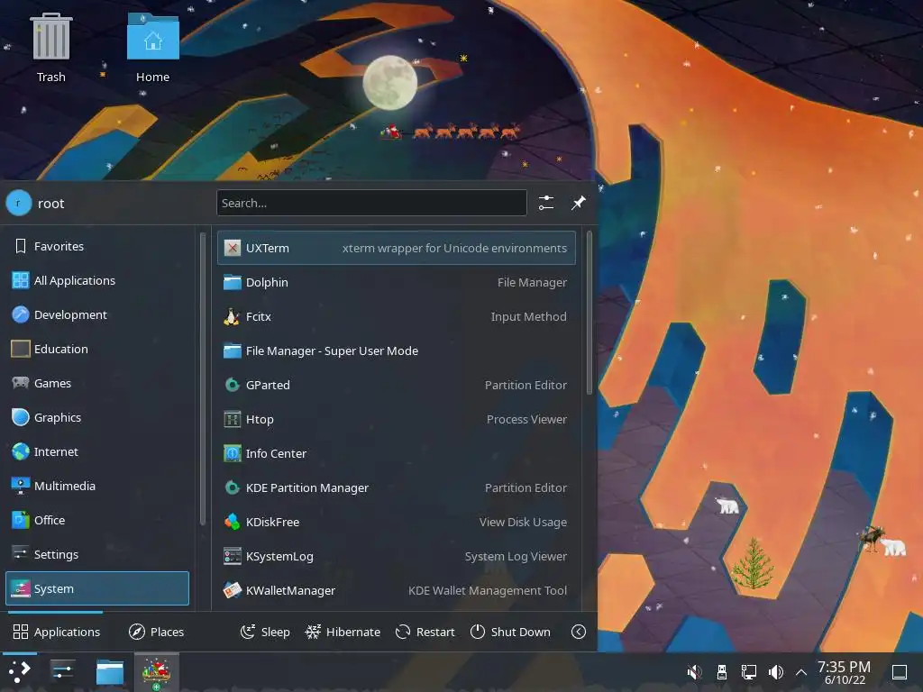Viewport: 923px width, 692px height.
Task: Select the Games category
Action: pyautogui.click(x=97, y=383)
